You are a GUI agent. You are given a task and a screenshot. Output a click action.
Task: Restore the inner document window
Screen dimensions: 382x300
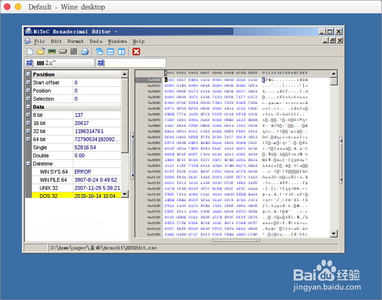[x=332, y=41]
